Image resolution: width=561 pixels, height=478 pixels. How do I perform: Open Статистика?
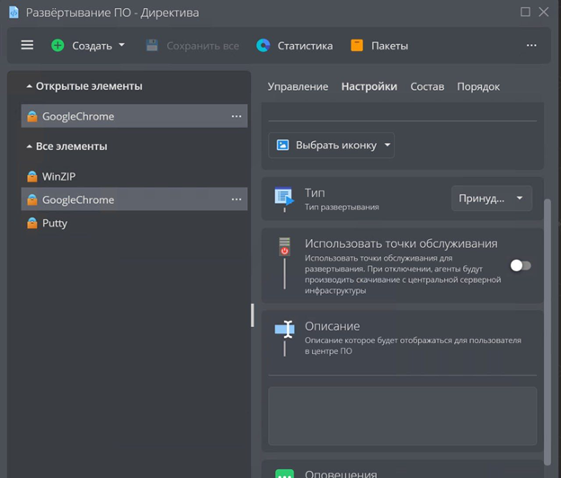click(305, 46)
